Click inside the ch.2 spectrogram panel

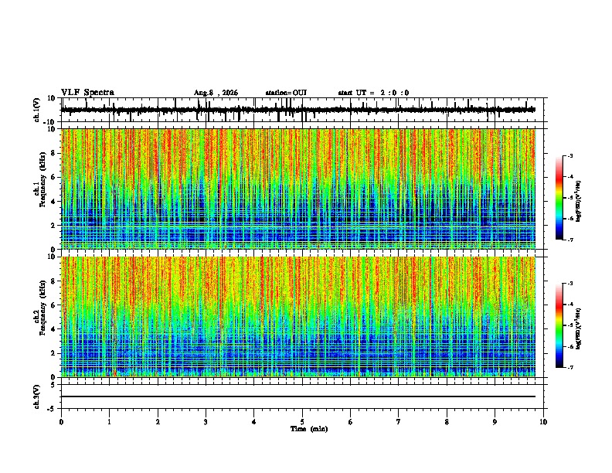[298, 317]
